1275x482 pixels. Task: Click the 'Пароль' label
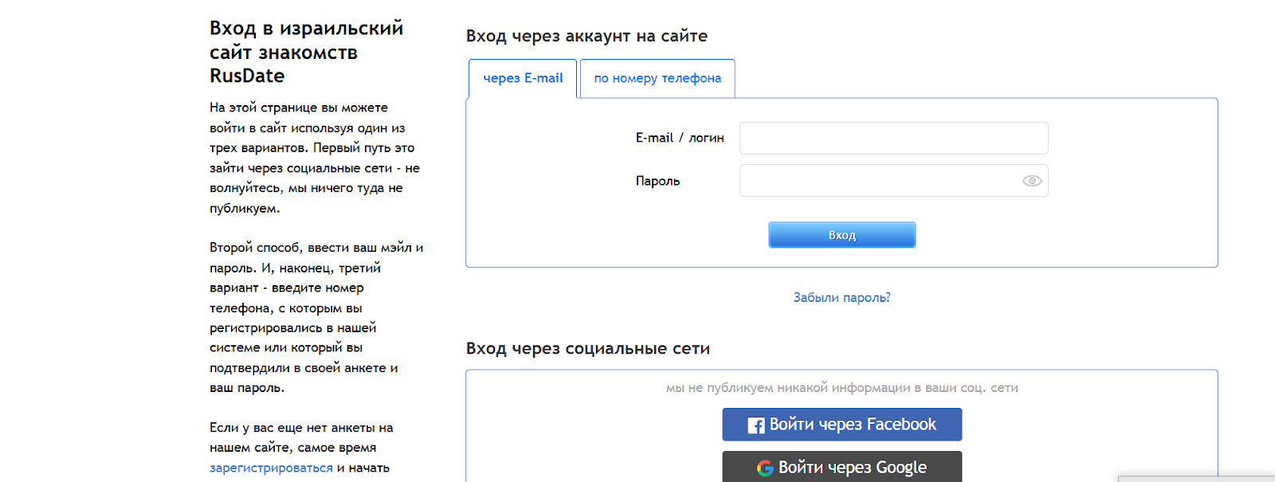pyautogui.click(x=657, y=181)
